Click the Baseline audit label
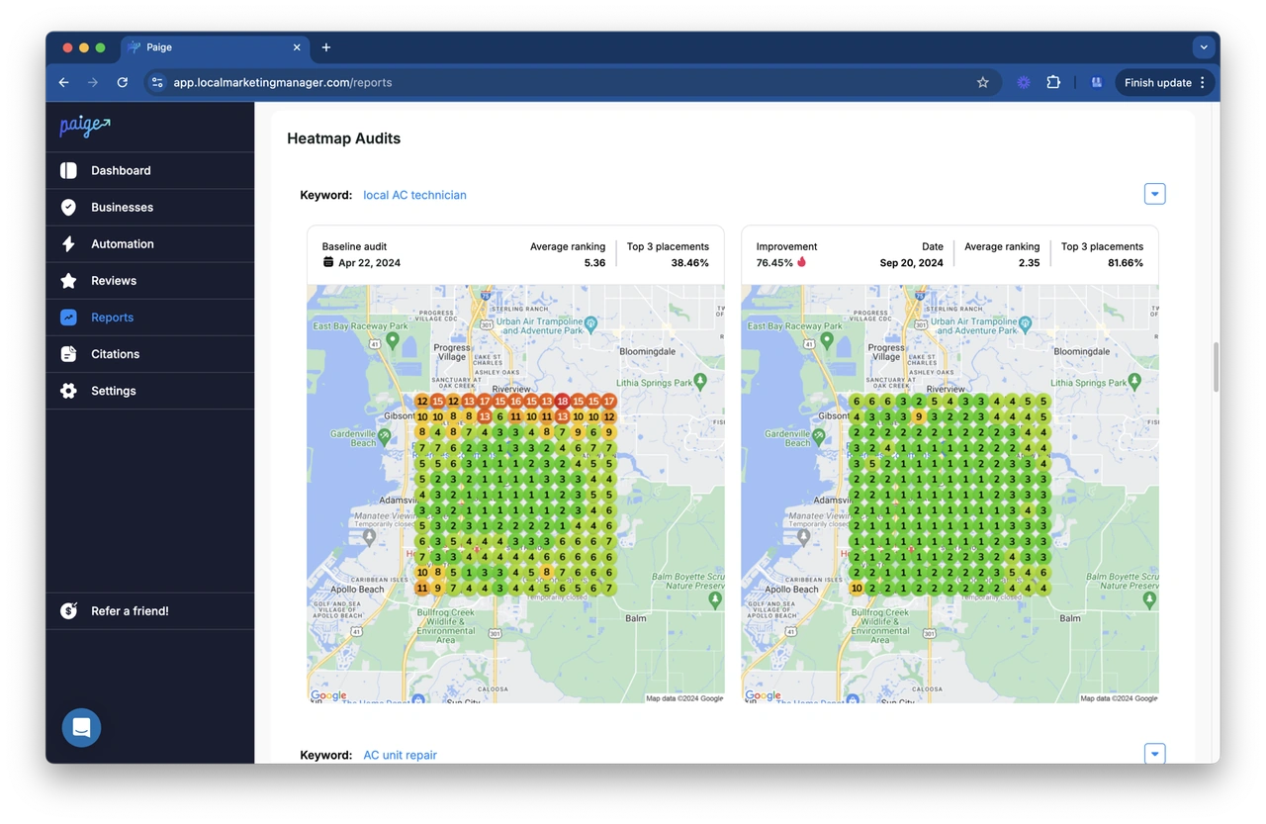Screen dimensions: 1266x824 tap(354, 246)
